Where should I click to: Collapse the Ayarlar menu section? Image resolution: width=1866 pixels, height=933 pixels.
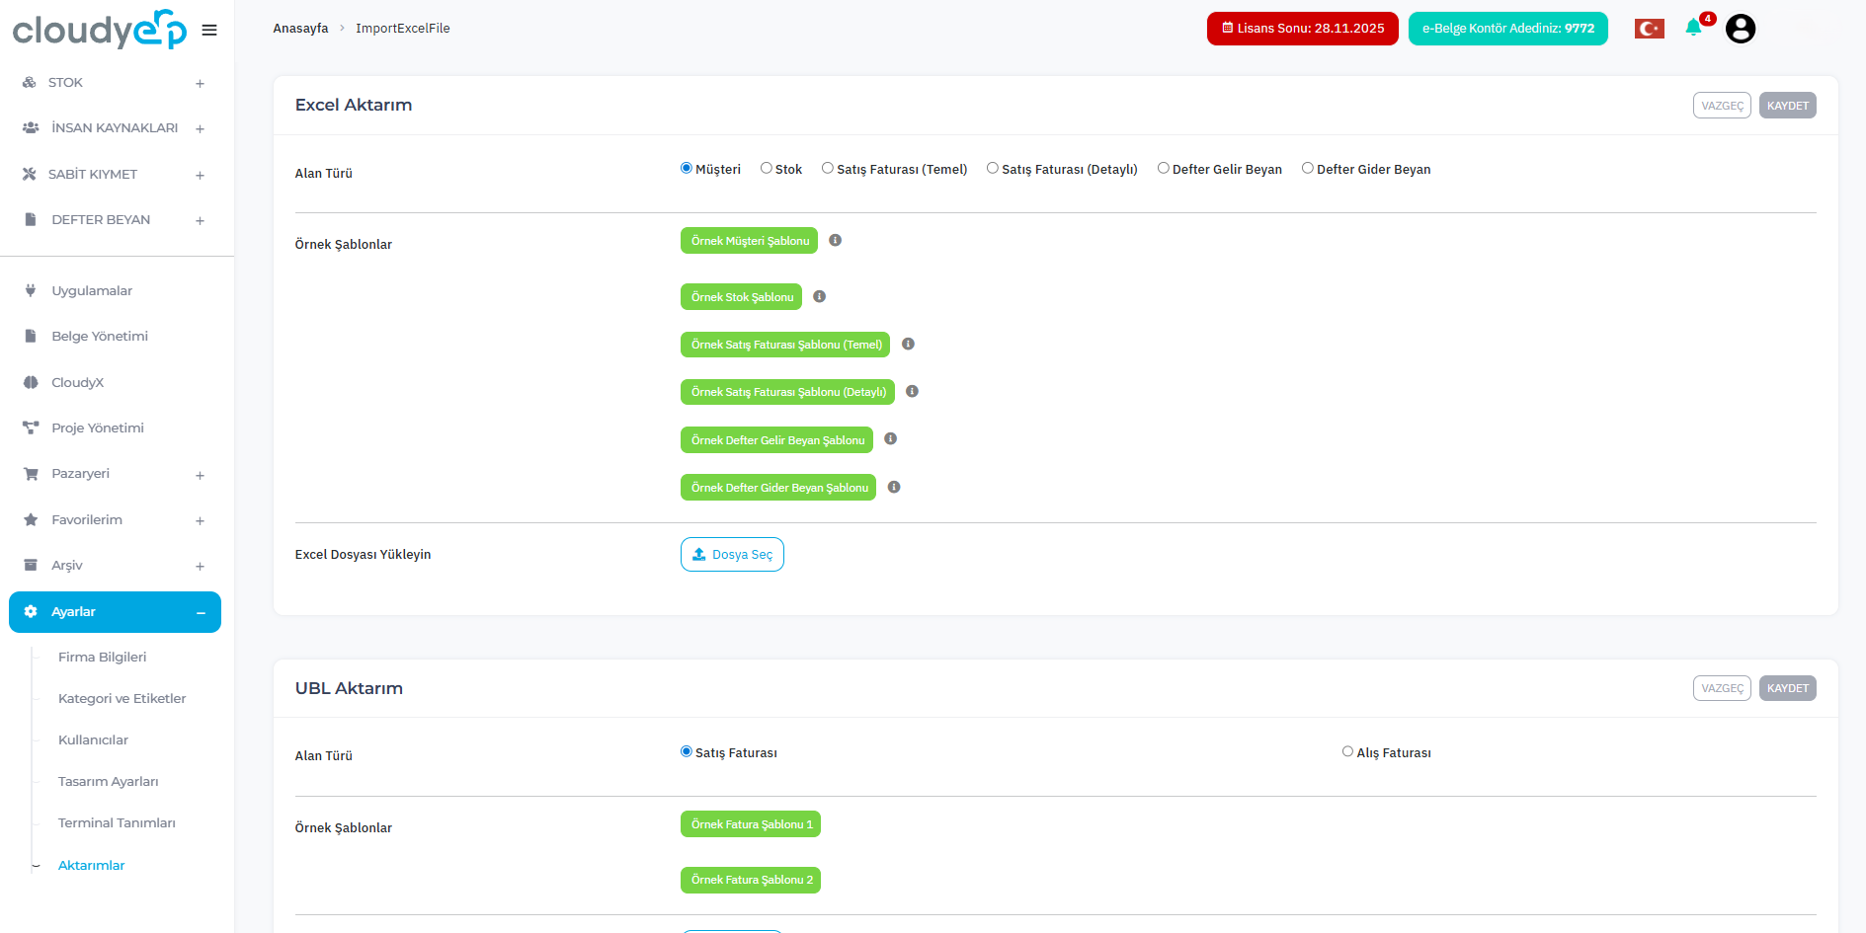(201, 612)
